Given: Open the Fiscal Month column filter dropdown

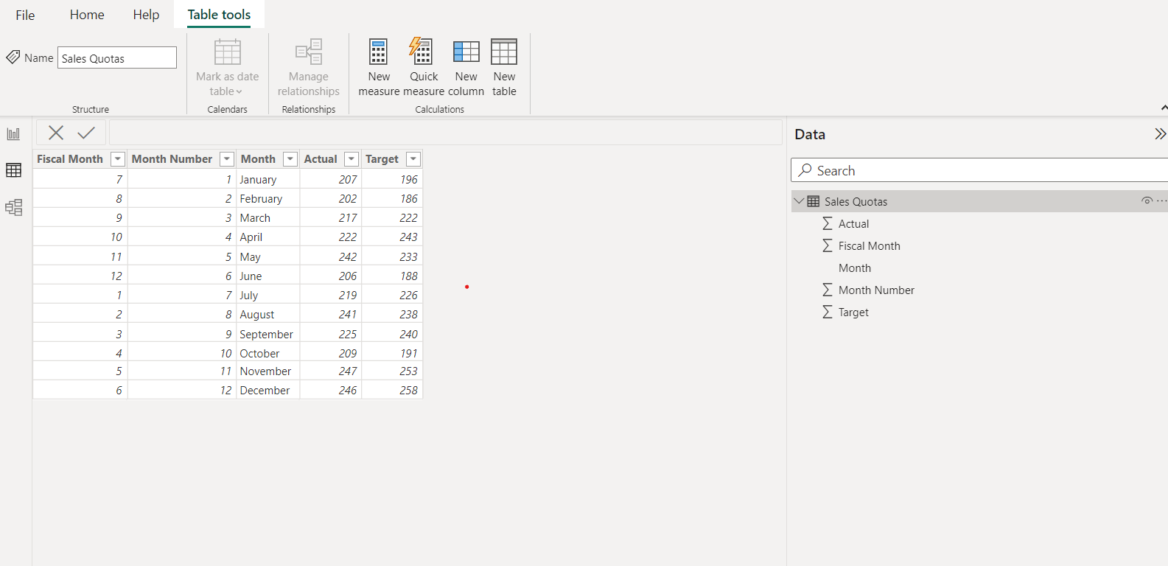Looking at the screenshot, I should click(x=117, y=159).
